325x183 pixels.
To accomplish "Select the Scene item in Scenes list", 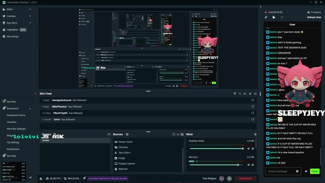I will 75,140.
